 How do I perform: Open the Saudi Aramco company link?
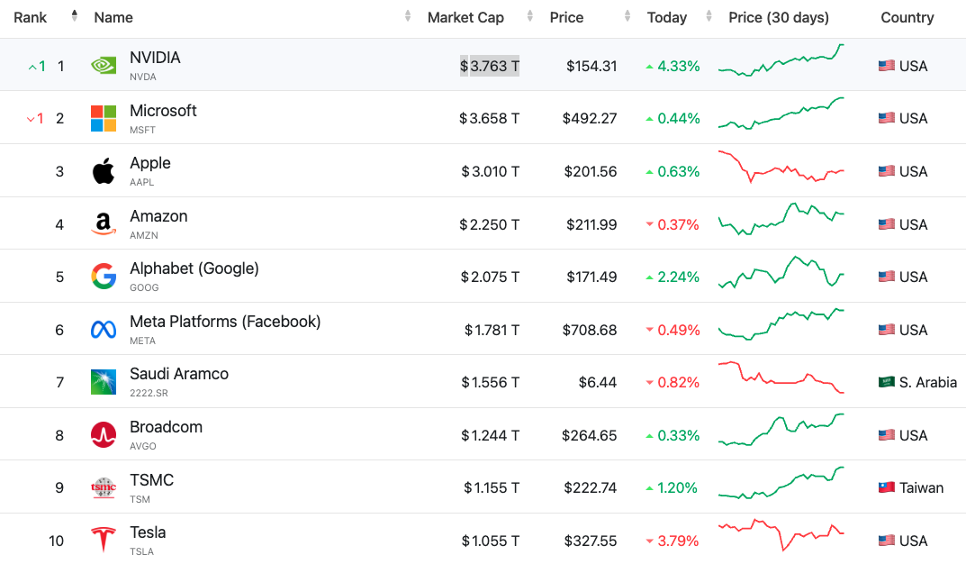pyautogui.click(x=178, y=374)
